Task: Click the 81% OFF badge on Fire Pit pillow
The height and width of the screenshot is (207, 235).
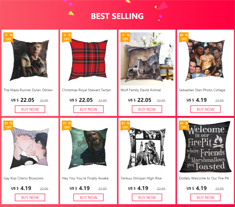Action: (184, 125)
